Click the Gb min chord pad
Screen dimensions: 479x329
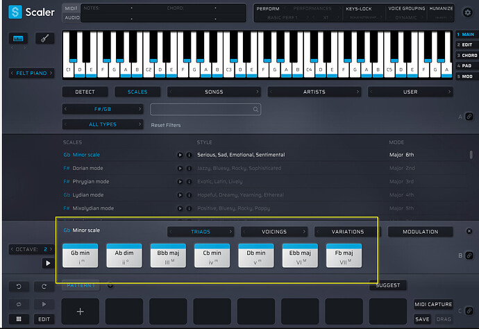(81, 255)
